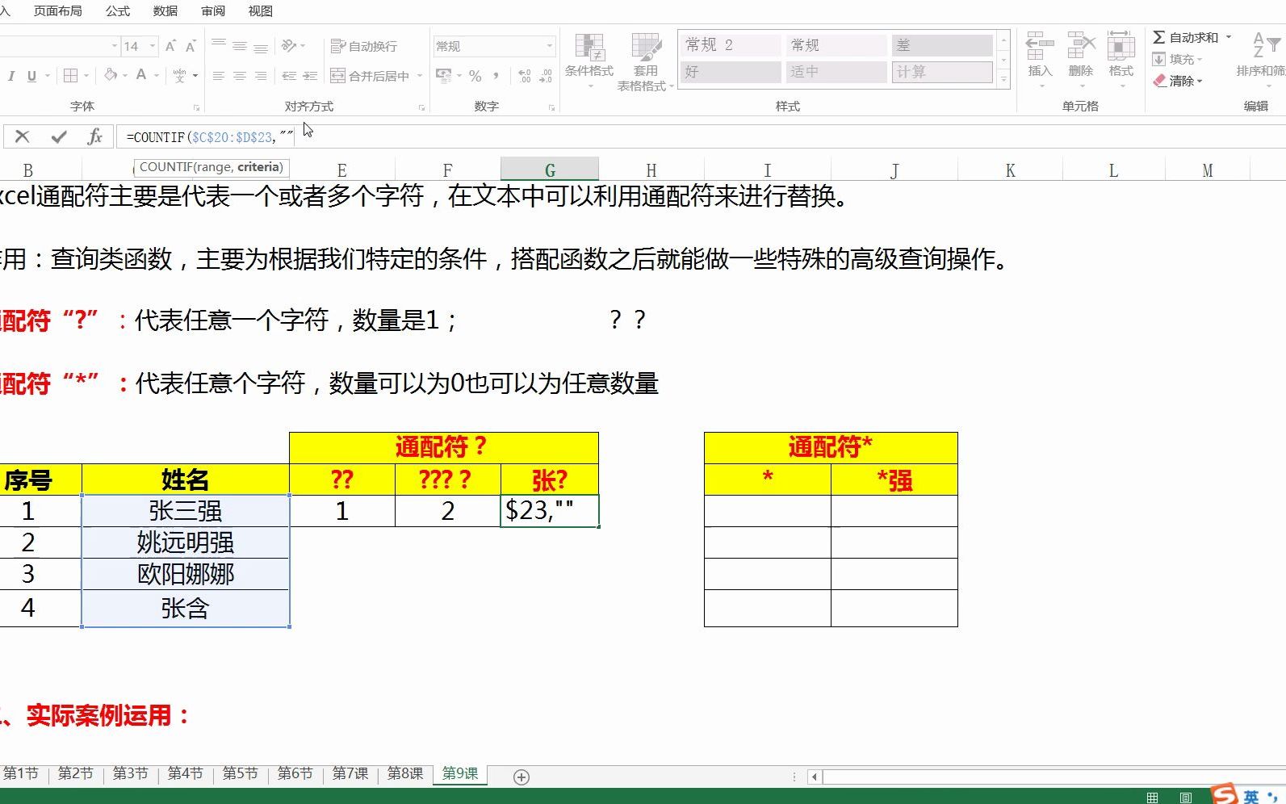Add a new sheet with plus icon

tap(522, 777)
